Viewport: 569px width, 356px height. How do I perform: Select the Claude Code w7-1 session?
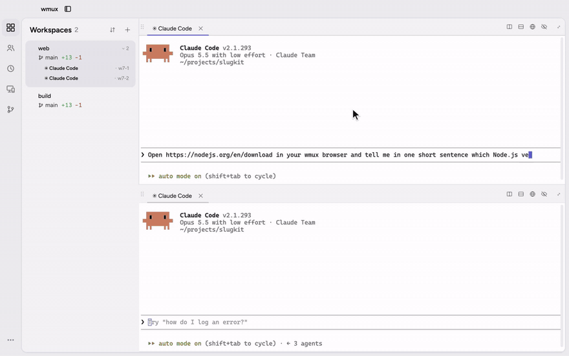point(87,69)
